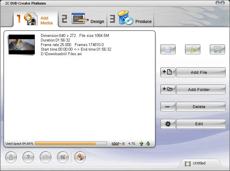The image size is (230, 171).
Task: Click the right window control circle button
Action: click(x=223, y=3)
